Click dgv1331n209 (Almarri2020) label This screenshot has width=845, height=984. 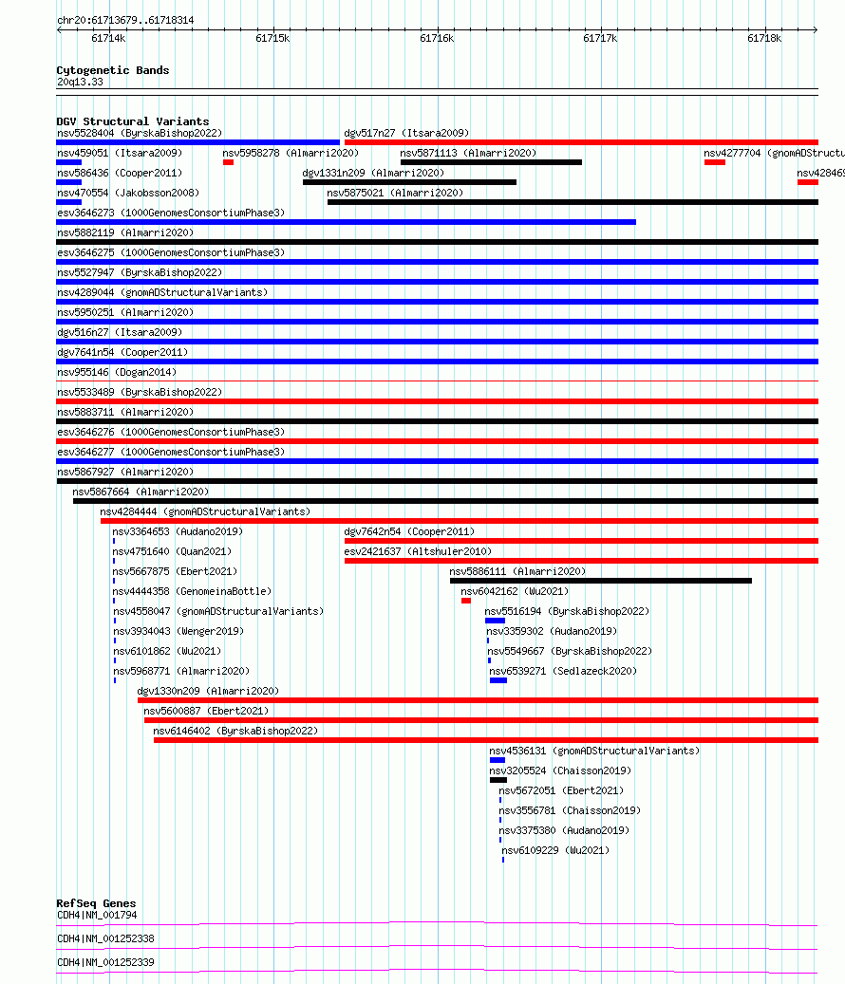(373, 174)
